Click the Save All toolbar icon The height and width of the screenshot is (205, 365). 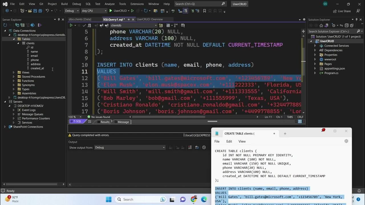40,11
